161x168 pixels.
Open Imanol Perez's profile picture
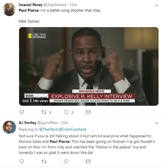coord(9,9)
